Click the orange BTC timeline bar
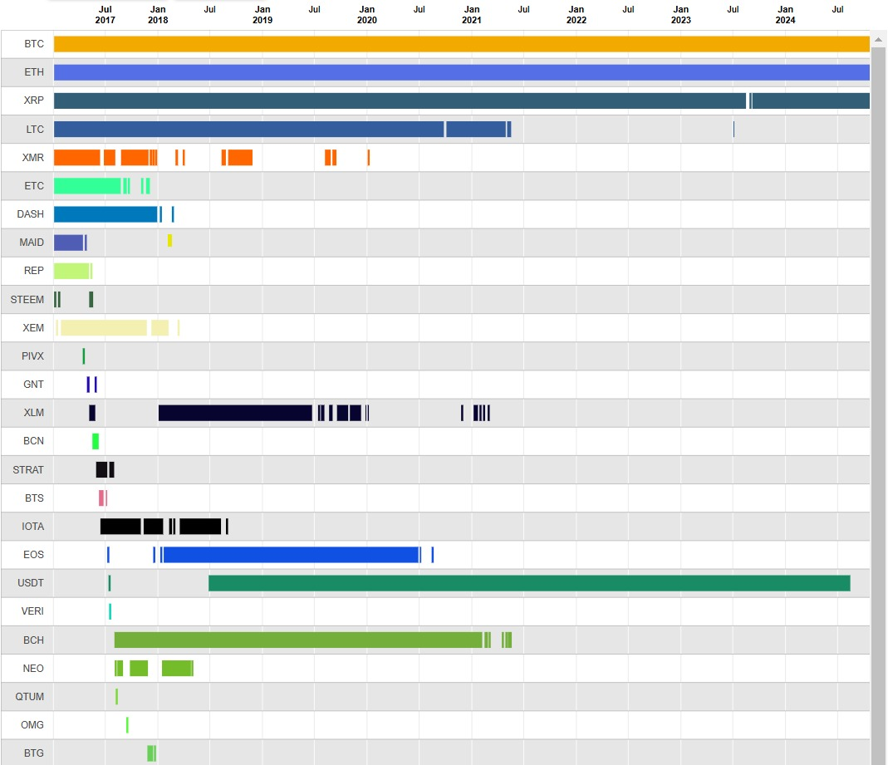Image resolution: width=888 pixels, height=765 pixels. [x=462, y=44]
